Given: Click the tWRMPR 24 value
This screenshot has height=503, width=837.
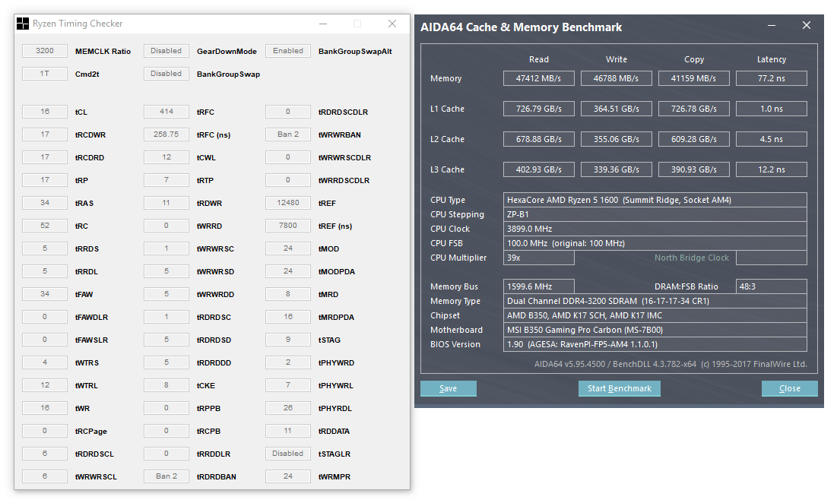Looking at the screenshot, I should [287, 476].
